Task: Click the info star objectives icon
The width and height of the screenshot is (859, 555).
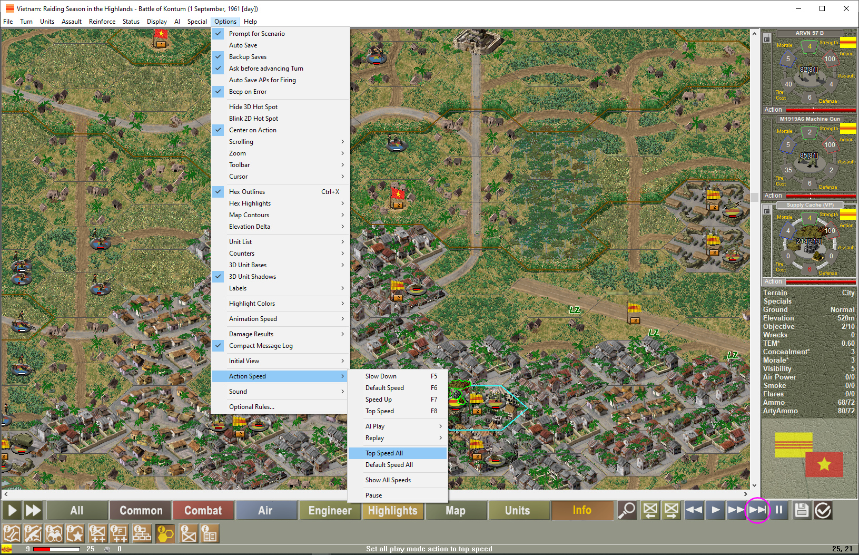Action: coord(75,533)
